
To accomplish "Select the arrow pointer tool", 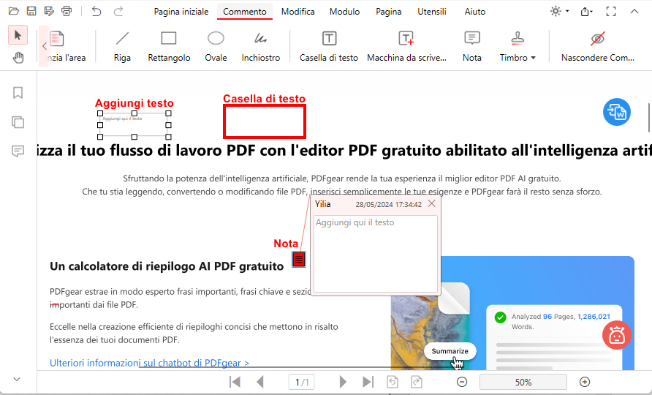I will point(18,35).
